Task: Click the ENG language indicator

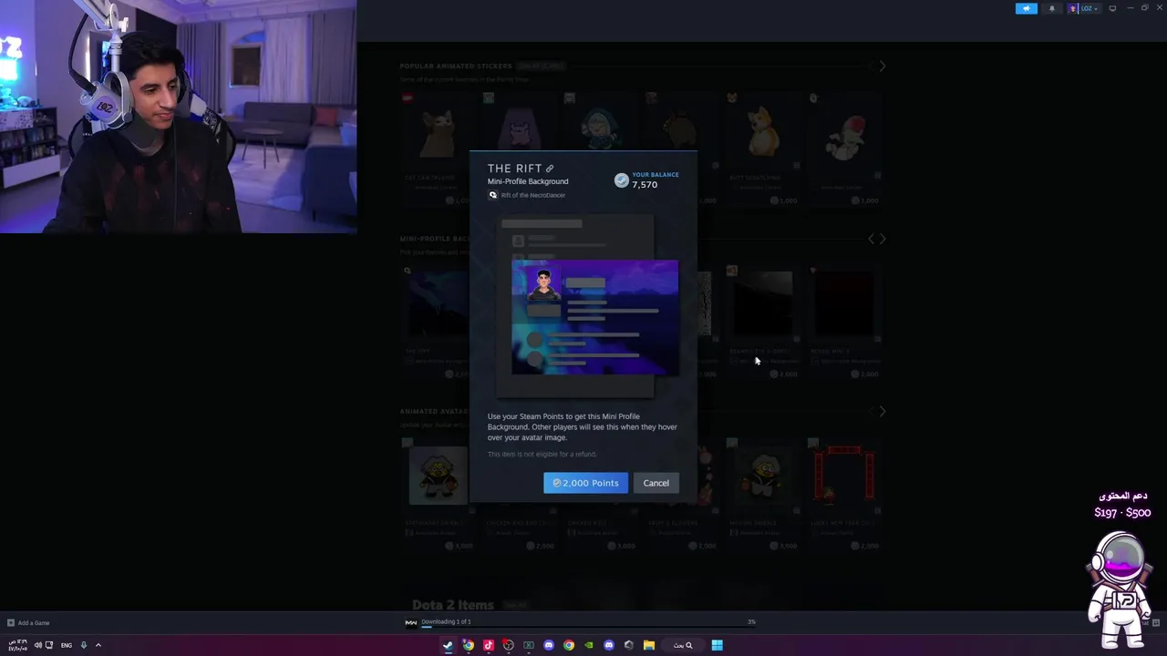Action: click(67, 645)
